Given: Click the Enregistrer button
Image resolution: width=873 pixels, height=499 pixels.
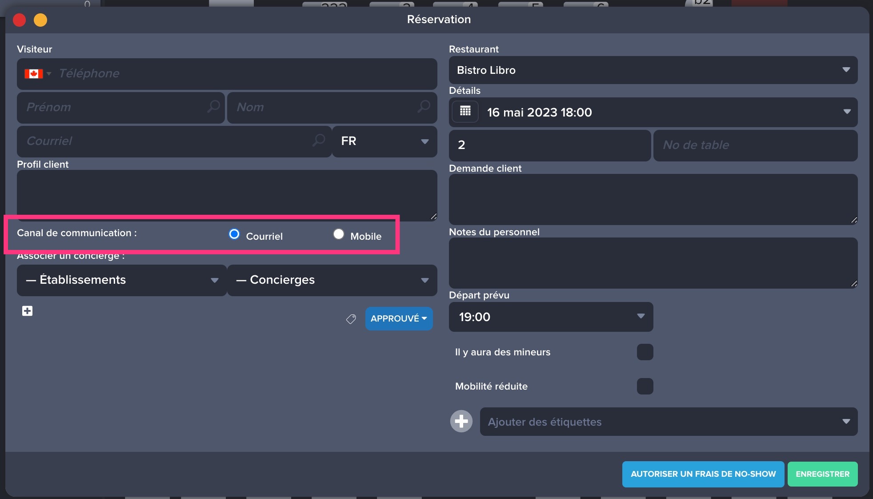Looking at the screenshot, I should (x=822, y=474).
